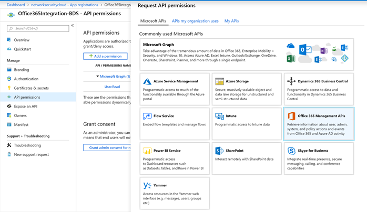Viewport: 367px width, 212px height.
Task: Switch to Microsoft APIs tab
Action: 153,21
